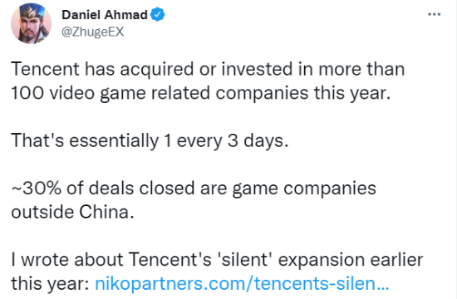Click the word 'expansion' in the last paragraph
This screenshot has width=457, height=299.
point(322,260)
